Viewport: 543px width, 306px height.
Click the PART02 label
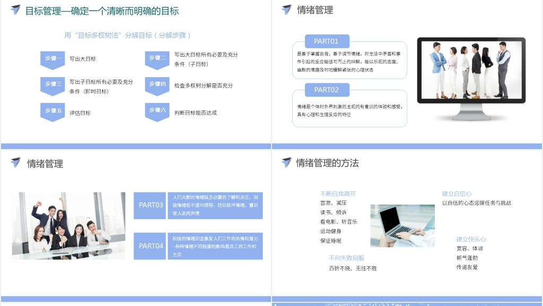tap(327, 90)
